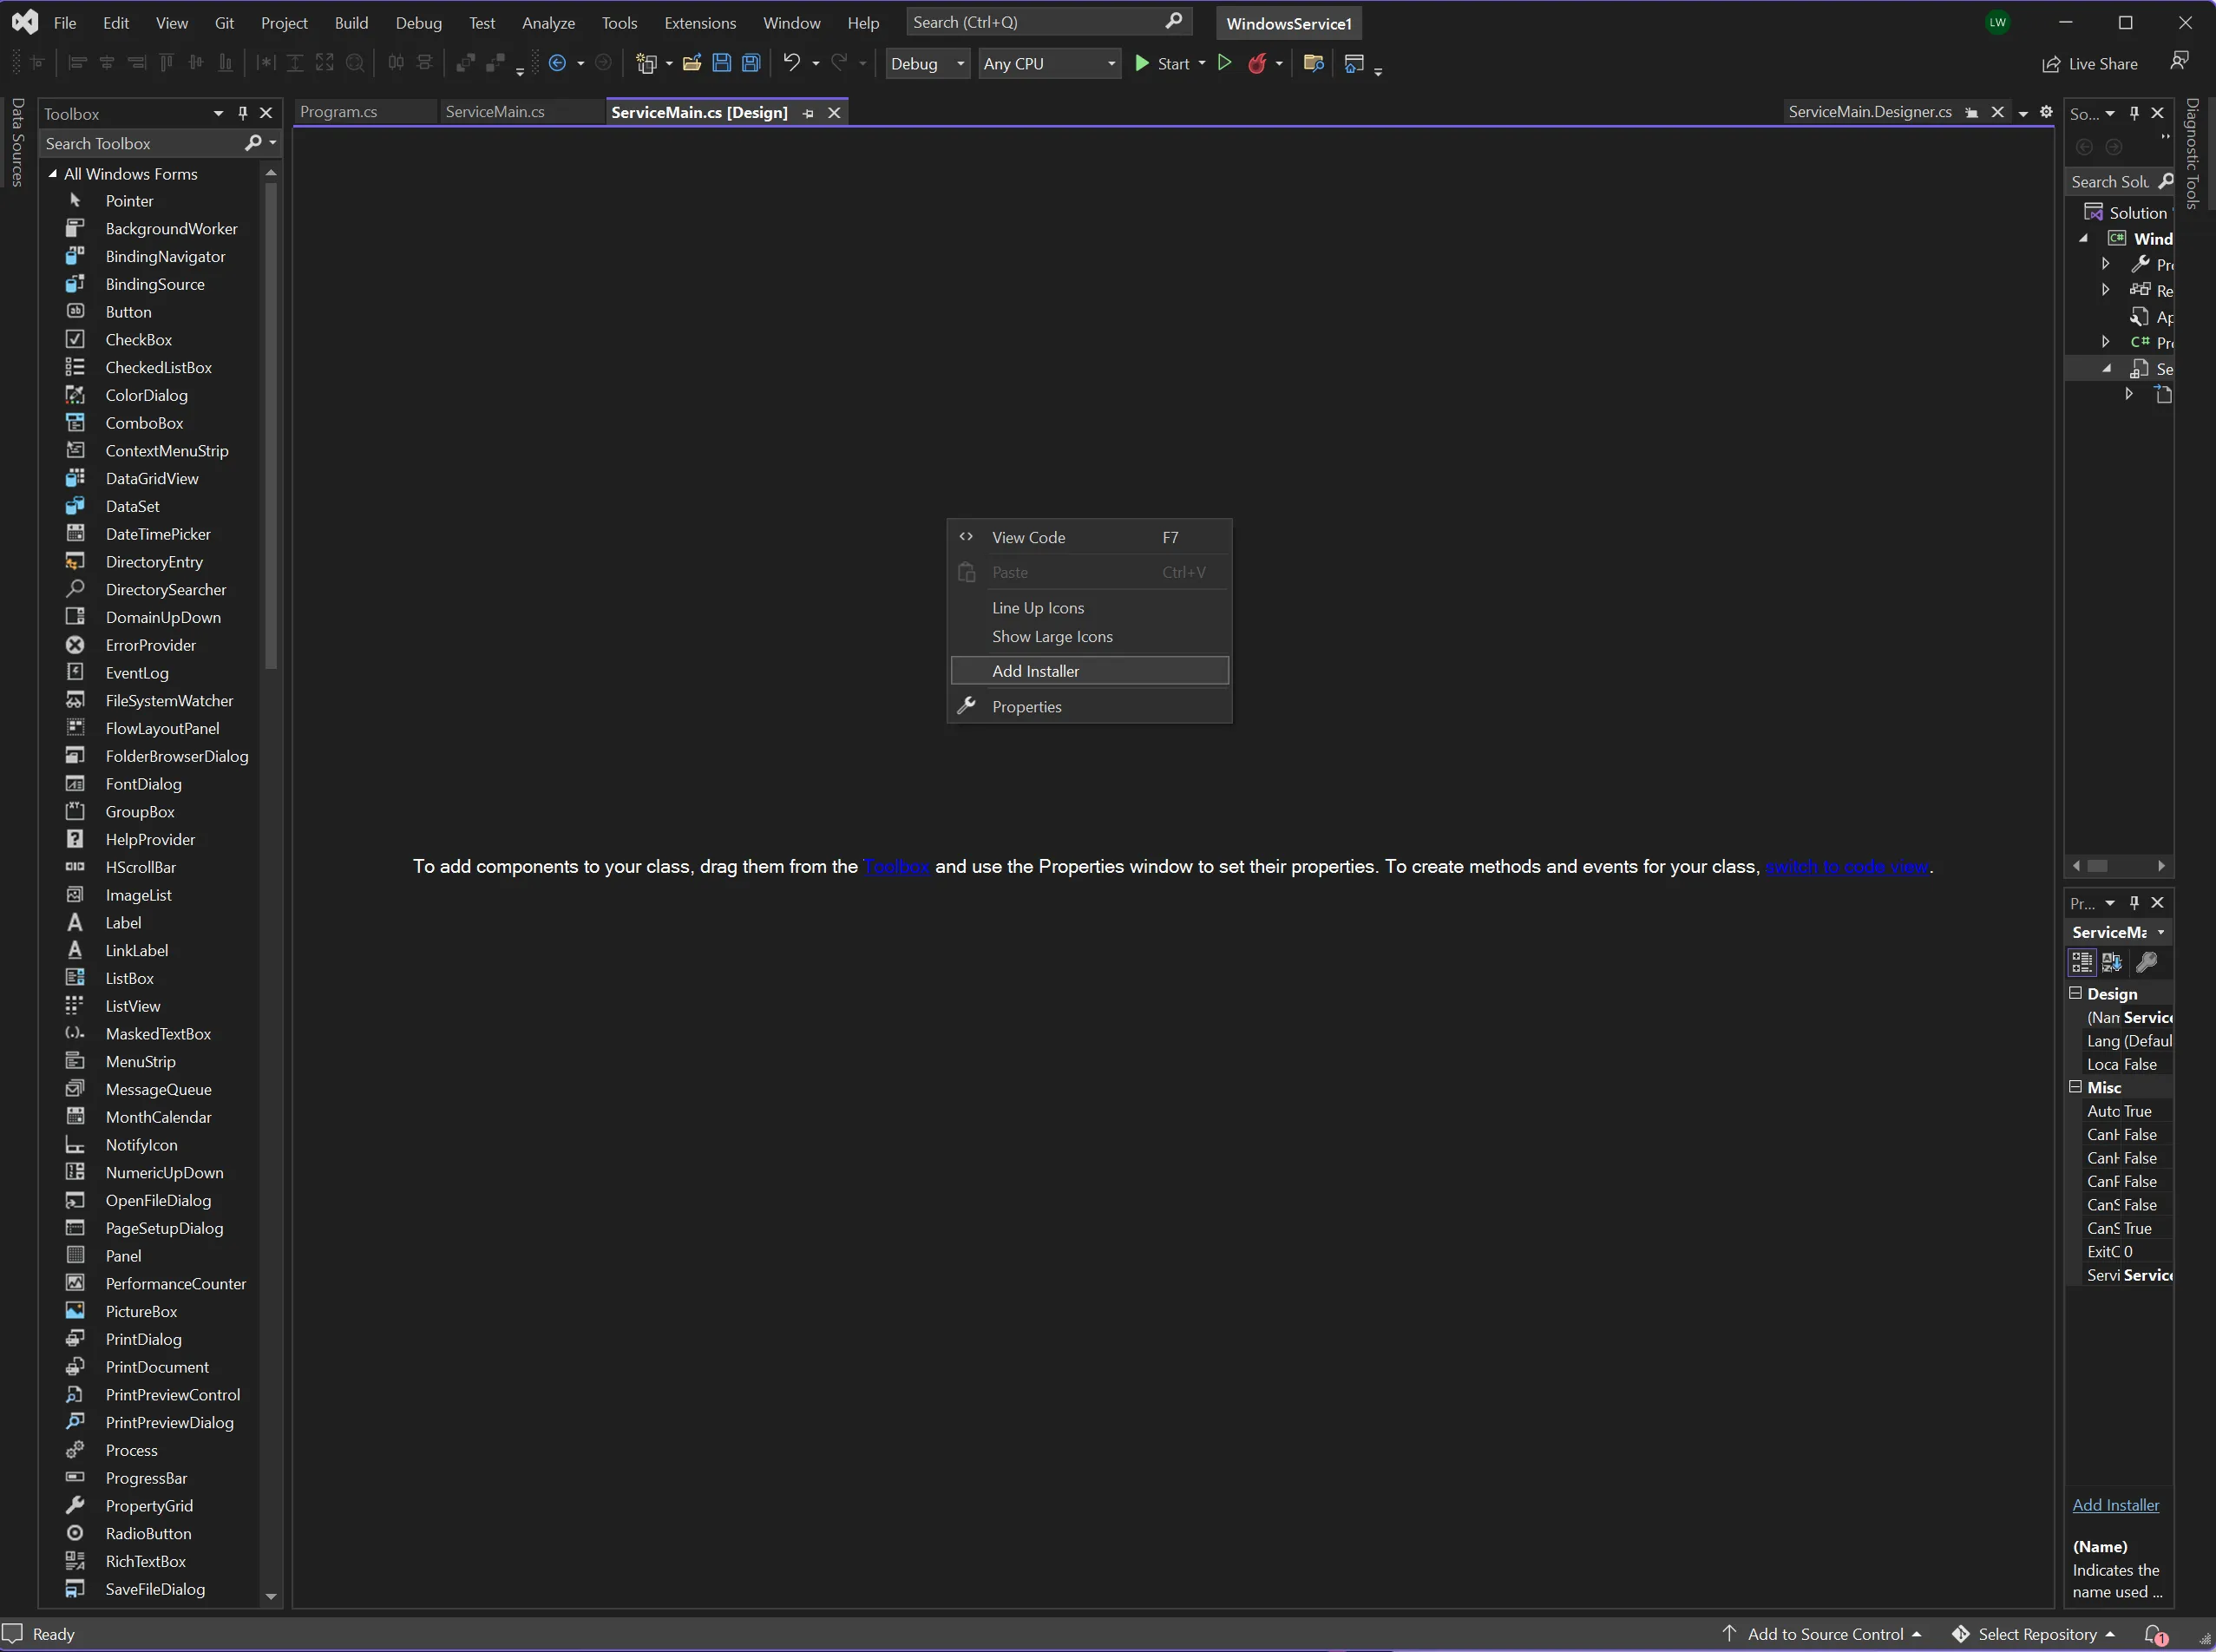Open the Data Sources side tab

[x=17, y=142]
